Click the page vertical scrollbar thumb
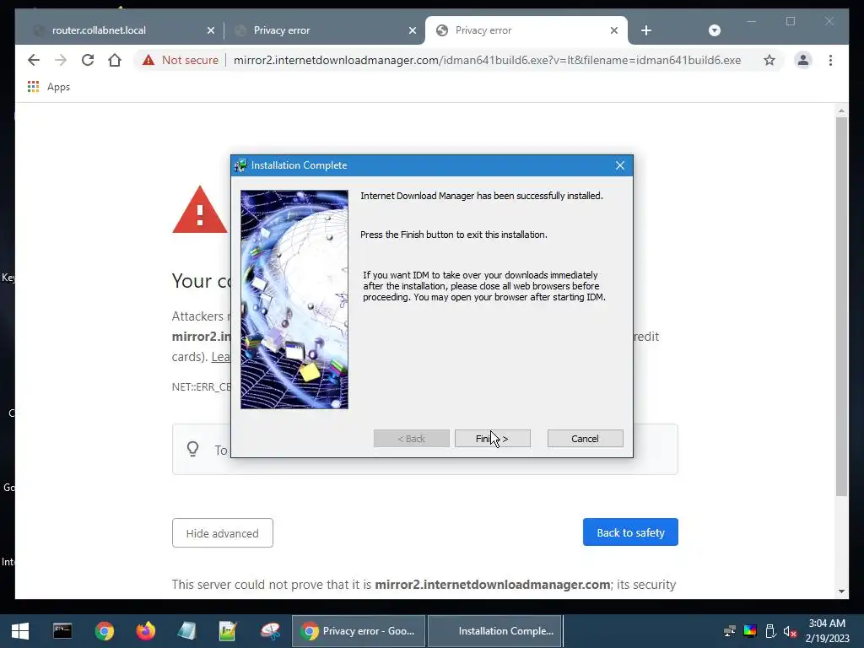 (841, 305)
